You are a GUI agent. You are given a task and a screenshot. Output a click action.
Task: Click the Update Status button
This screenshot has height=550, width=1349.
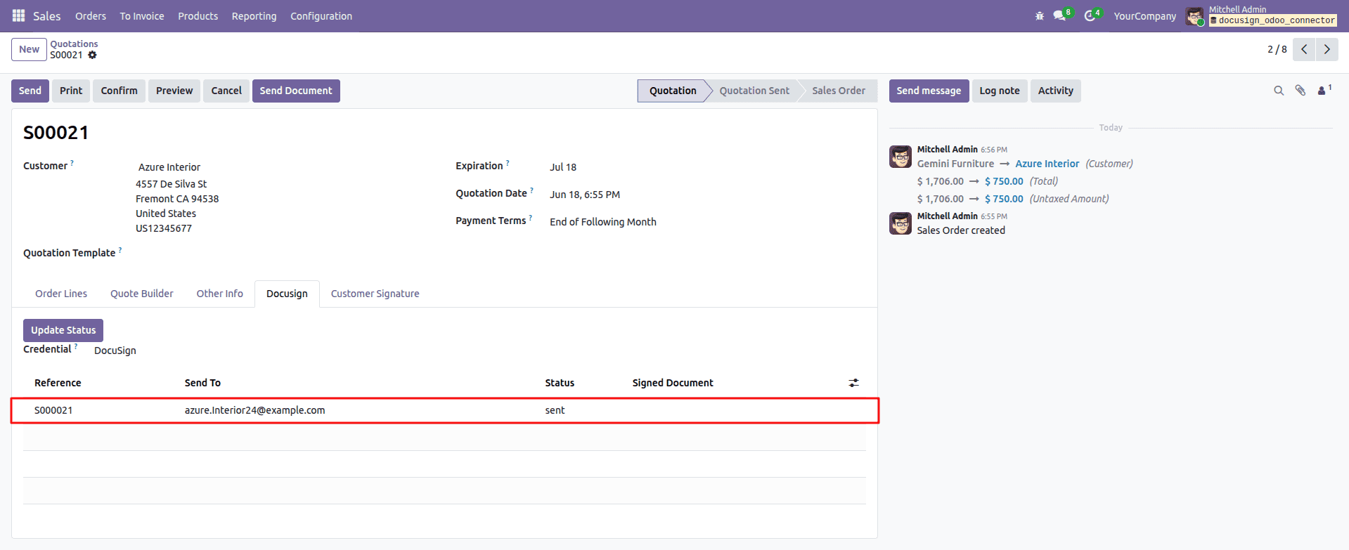click(x=63, y=330)
